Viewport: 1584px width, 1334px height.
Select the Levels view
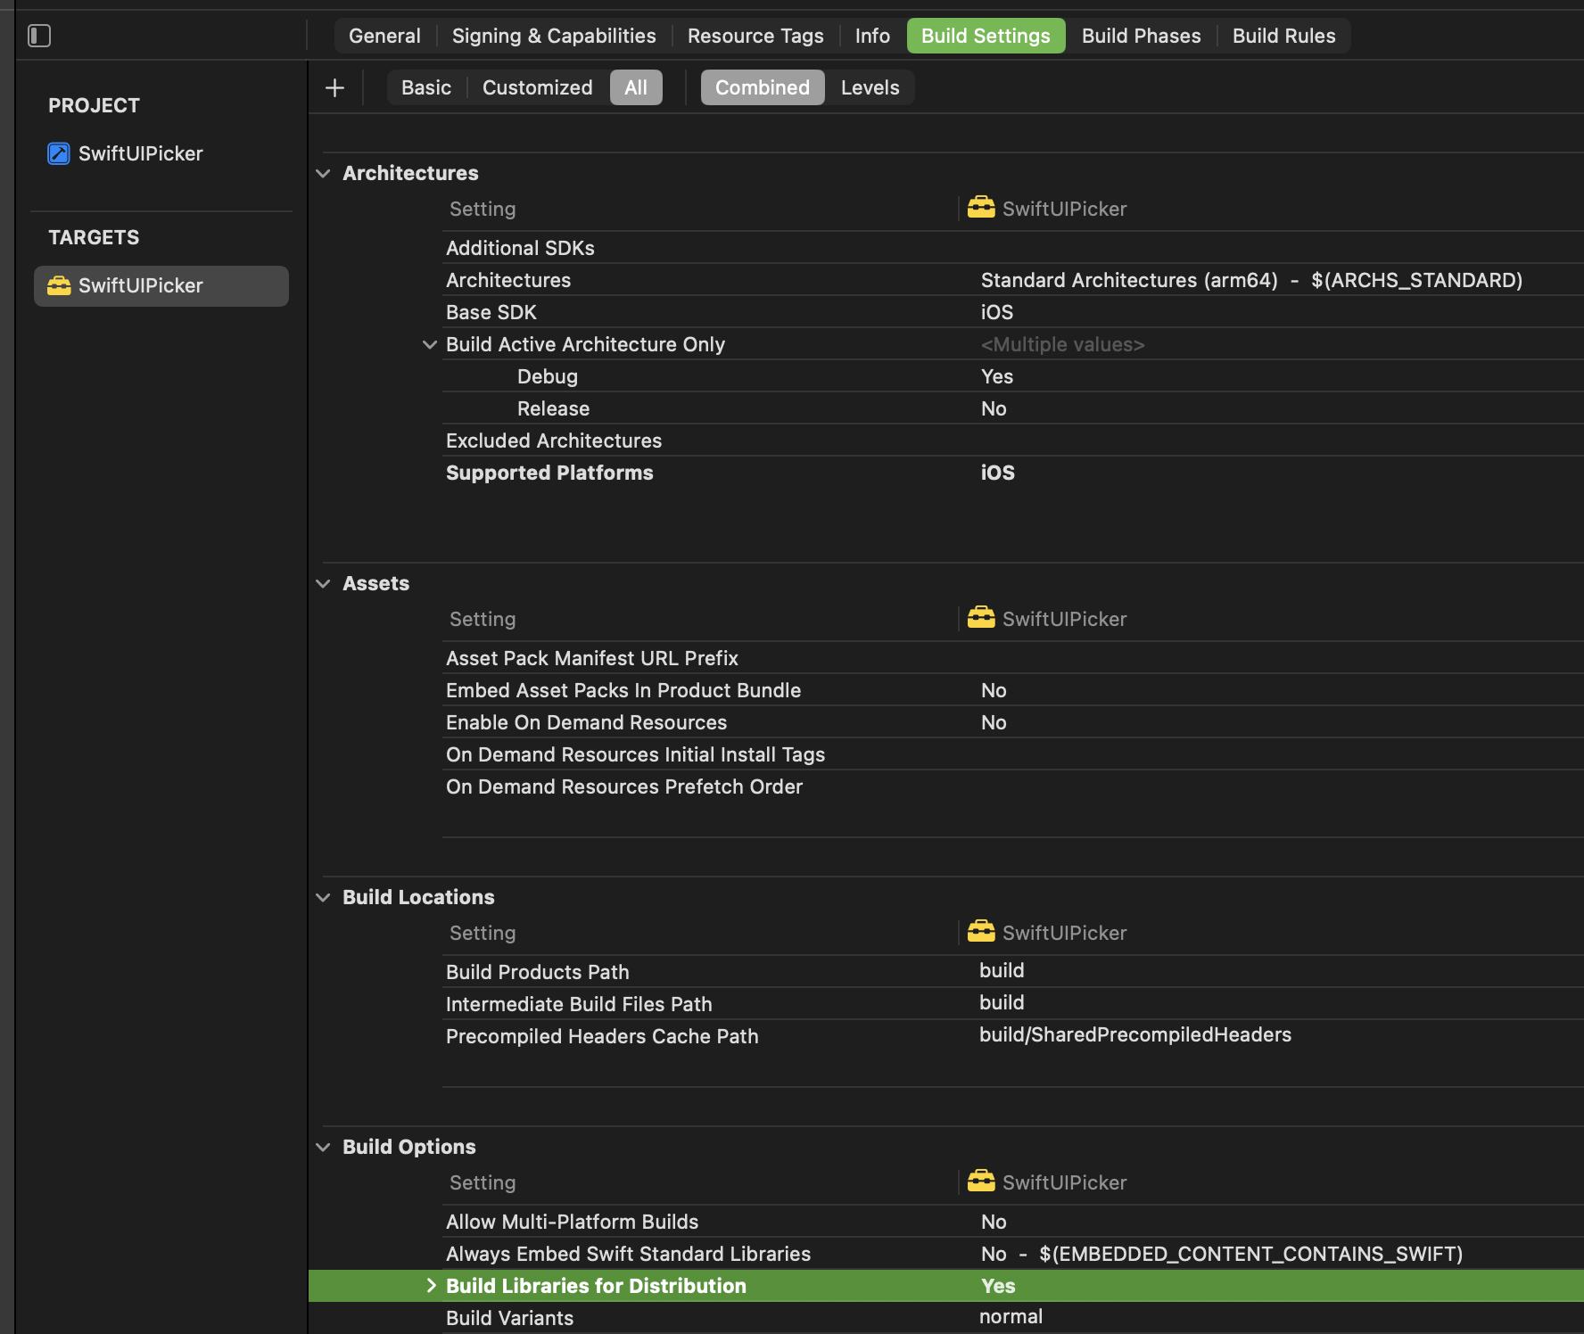pos(870,87)
